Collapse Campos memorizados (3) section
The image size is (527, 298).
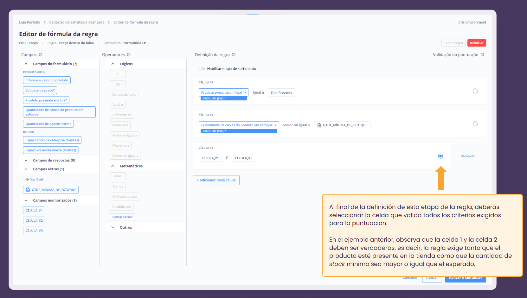point(26,200)
